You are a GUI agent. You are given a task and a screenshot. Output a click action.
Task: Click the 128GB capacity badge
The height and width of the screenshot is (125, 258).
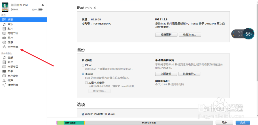coord(15,10)
